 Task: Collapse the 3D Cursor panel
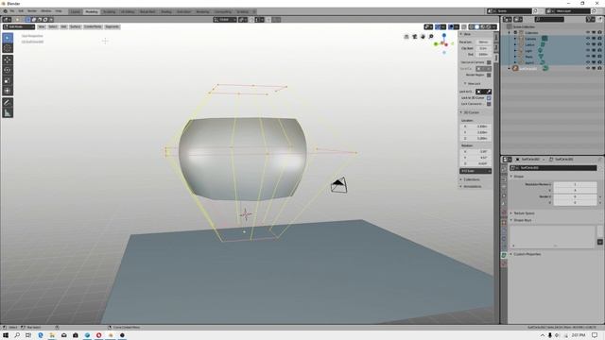point(461,112)
